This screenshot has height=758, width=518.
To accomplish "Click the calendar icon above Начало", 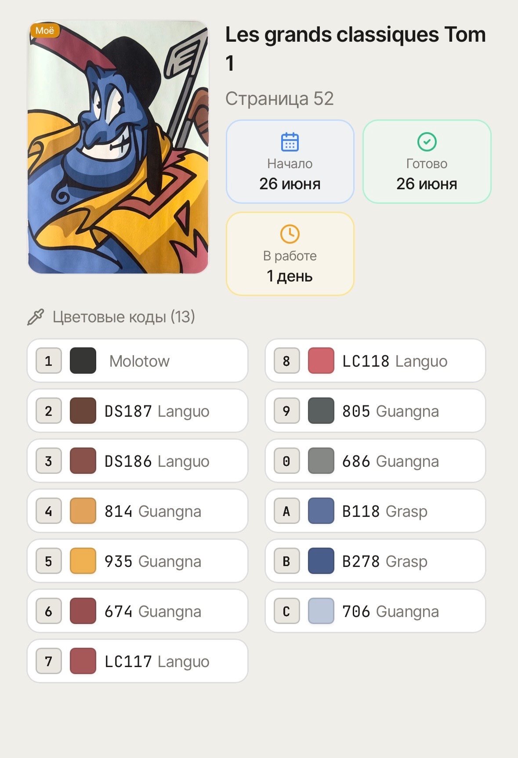I will [x=290, y=142].
